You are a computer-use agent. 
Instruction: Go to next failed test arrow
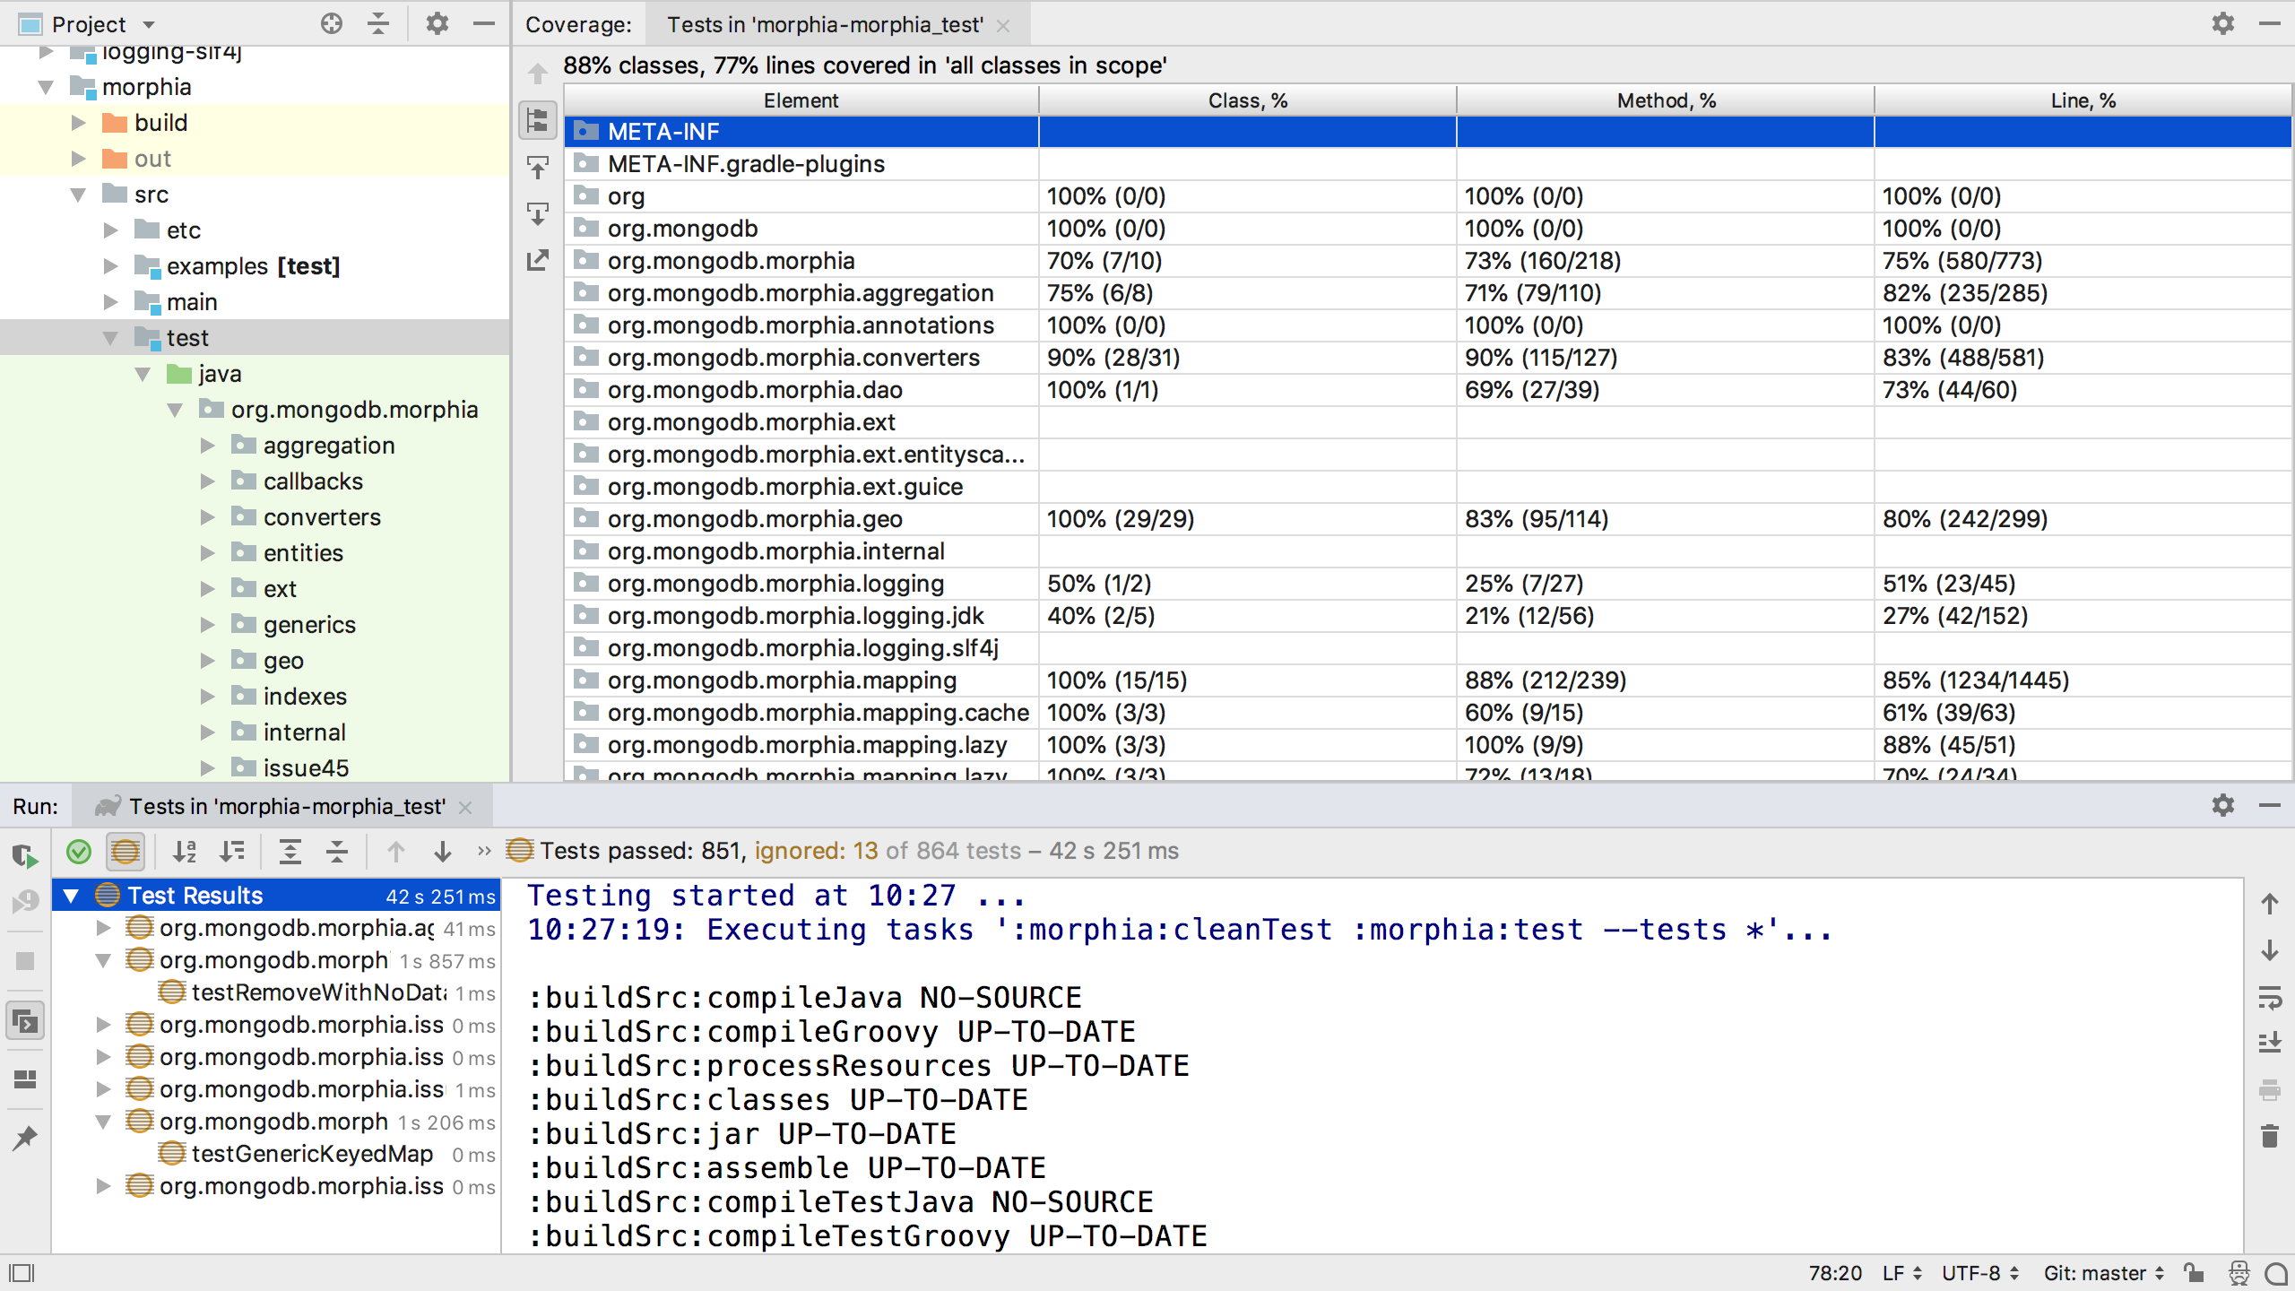[x=443, y=852]
